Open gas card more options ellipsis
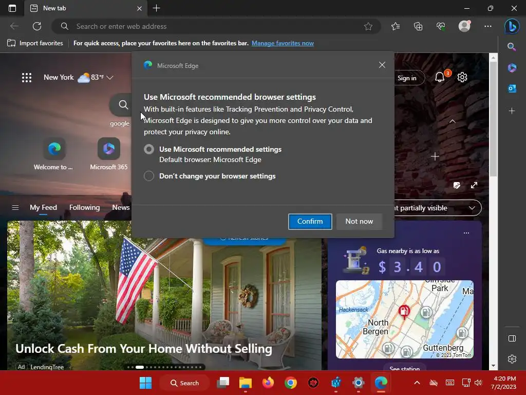Image resolution: width=526 pixels, height=395 pixels. pos(466,233)
